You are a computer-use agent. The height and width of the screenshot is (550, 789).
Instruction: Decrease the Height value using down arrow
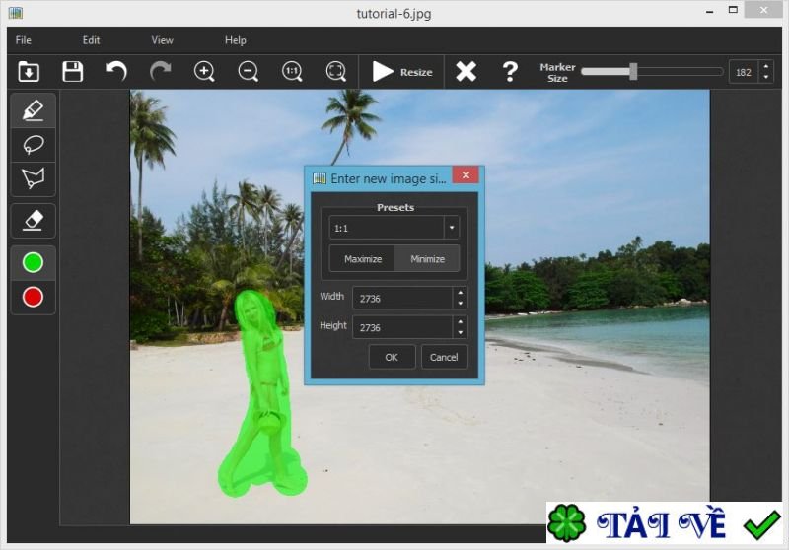(460, 332)
